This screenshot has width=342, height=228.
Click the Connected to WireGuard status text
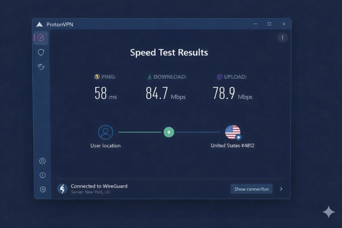tap(99, 186)
